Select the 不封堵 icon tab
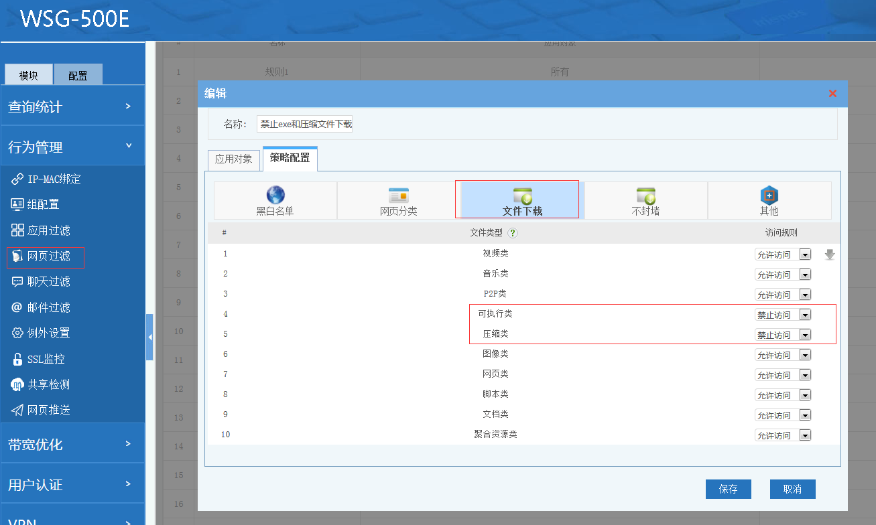Screen dimensions: 876x525 (645, 196)
